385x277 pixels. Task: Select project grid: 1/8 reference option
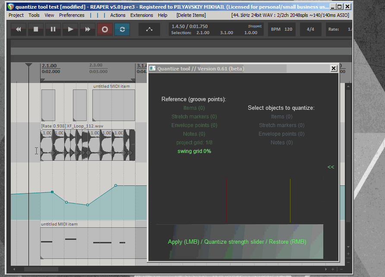point(194,143)
